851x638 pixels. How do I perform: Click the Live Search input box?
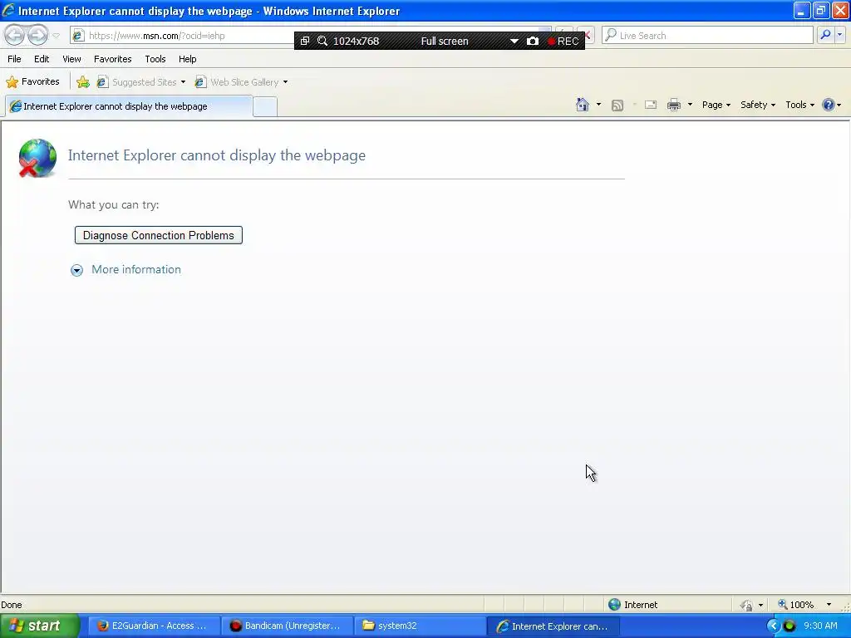point(707,35)
